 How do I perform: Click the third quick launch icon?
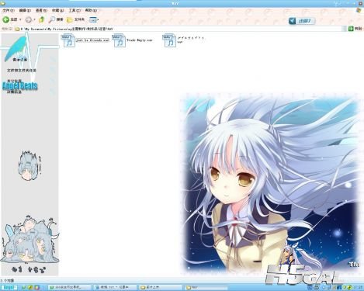click(37, 287)
